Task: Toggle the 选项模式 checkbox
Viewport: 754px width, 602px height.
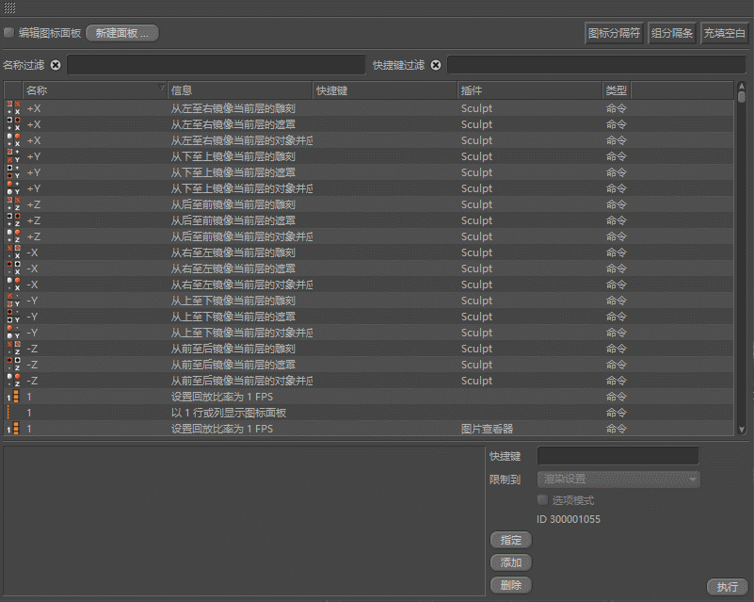Action: (x=542, y=500)
